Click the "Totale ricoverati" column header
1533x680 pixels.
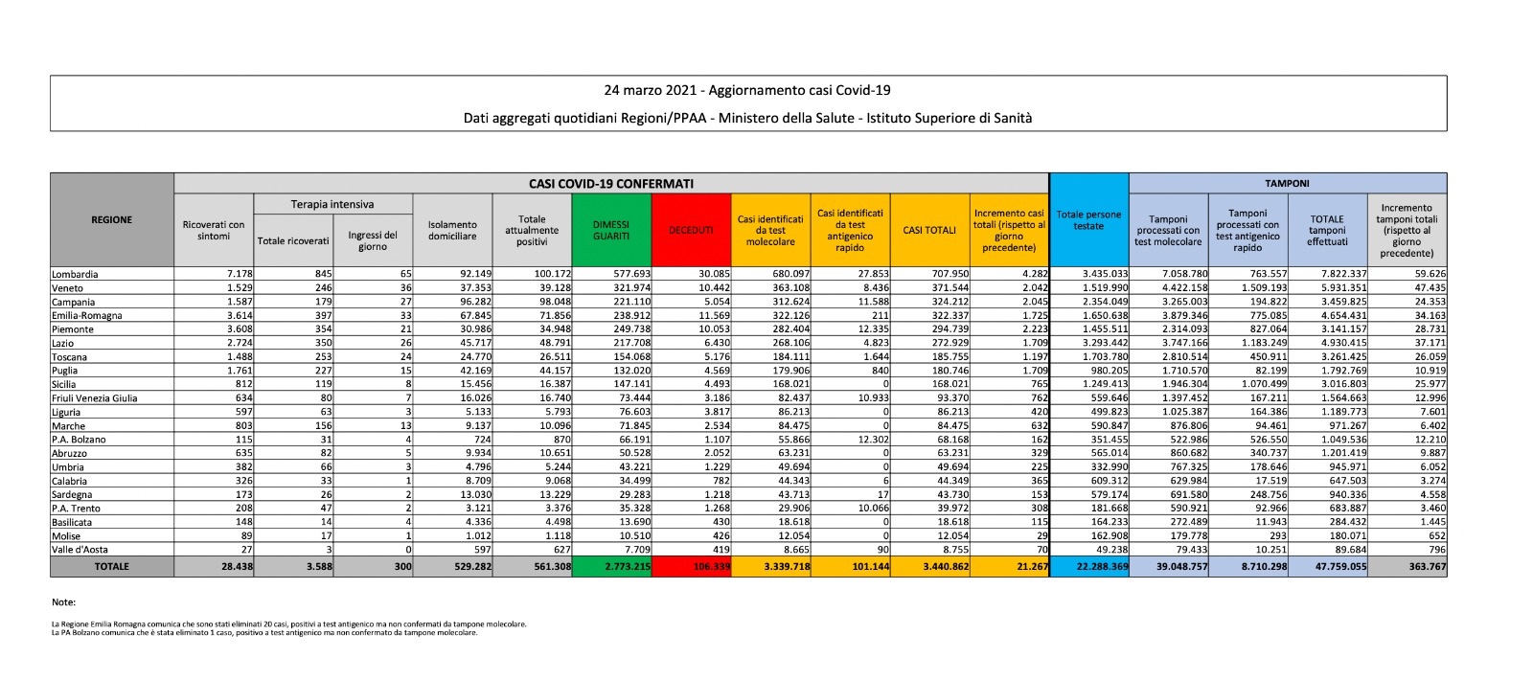tap(293, 240)
